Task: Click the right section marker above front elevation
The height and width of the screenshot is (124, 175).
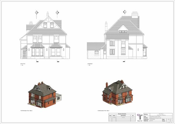Action: [57, 13]
